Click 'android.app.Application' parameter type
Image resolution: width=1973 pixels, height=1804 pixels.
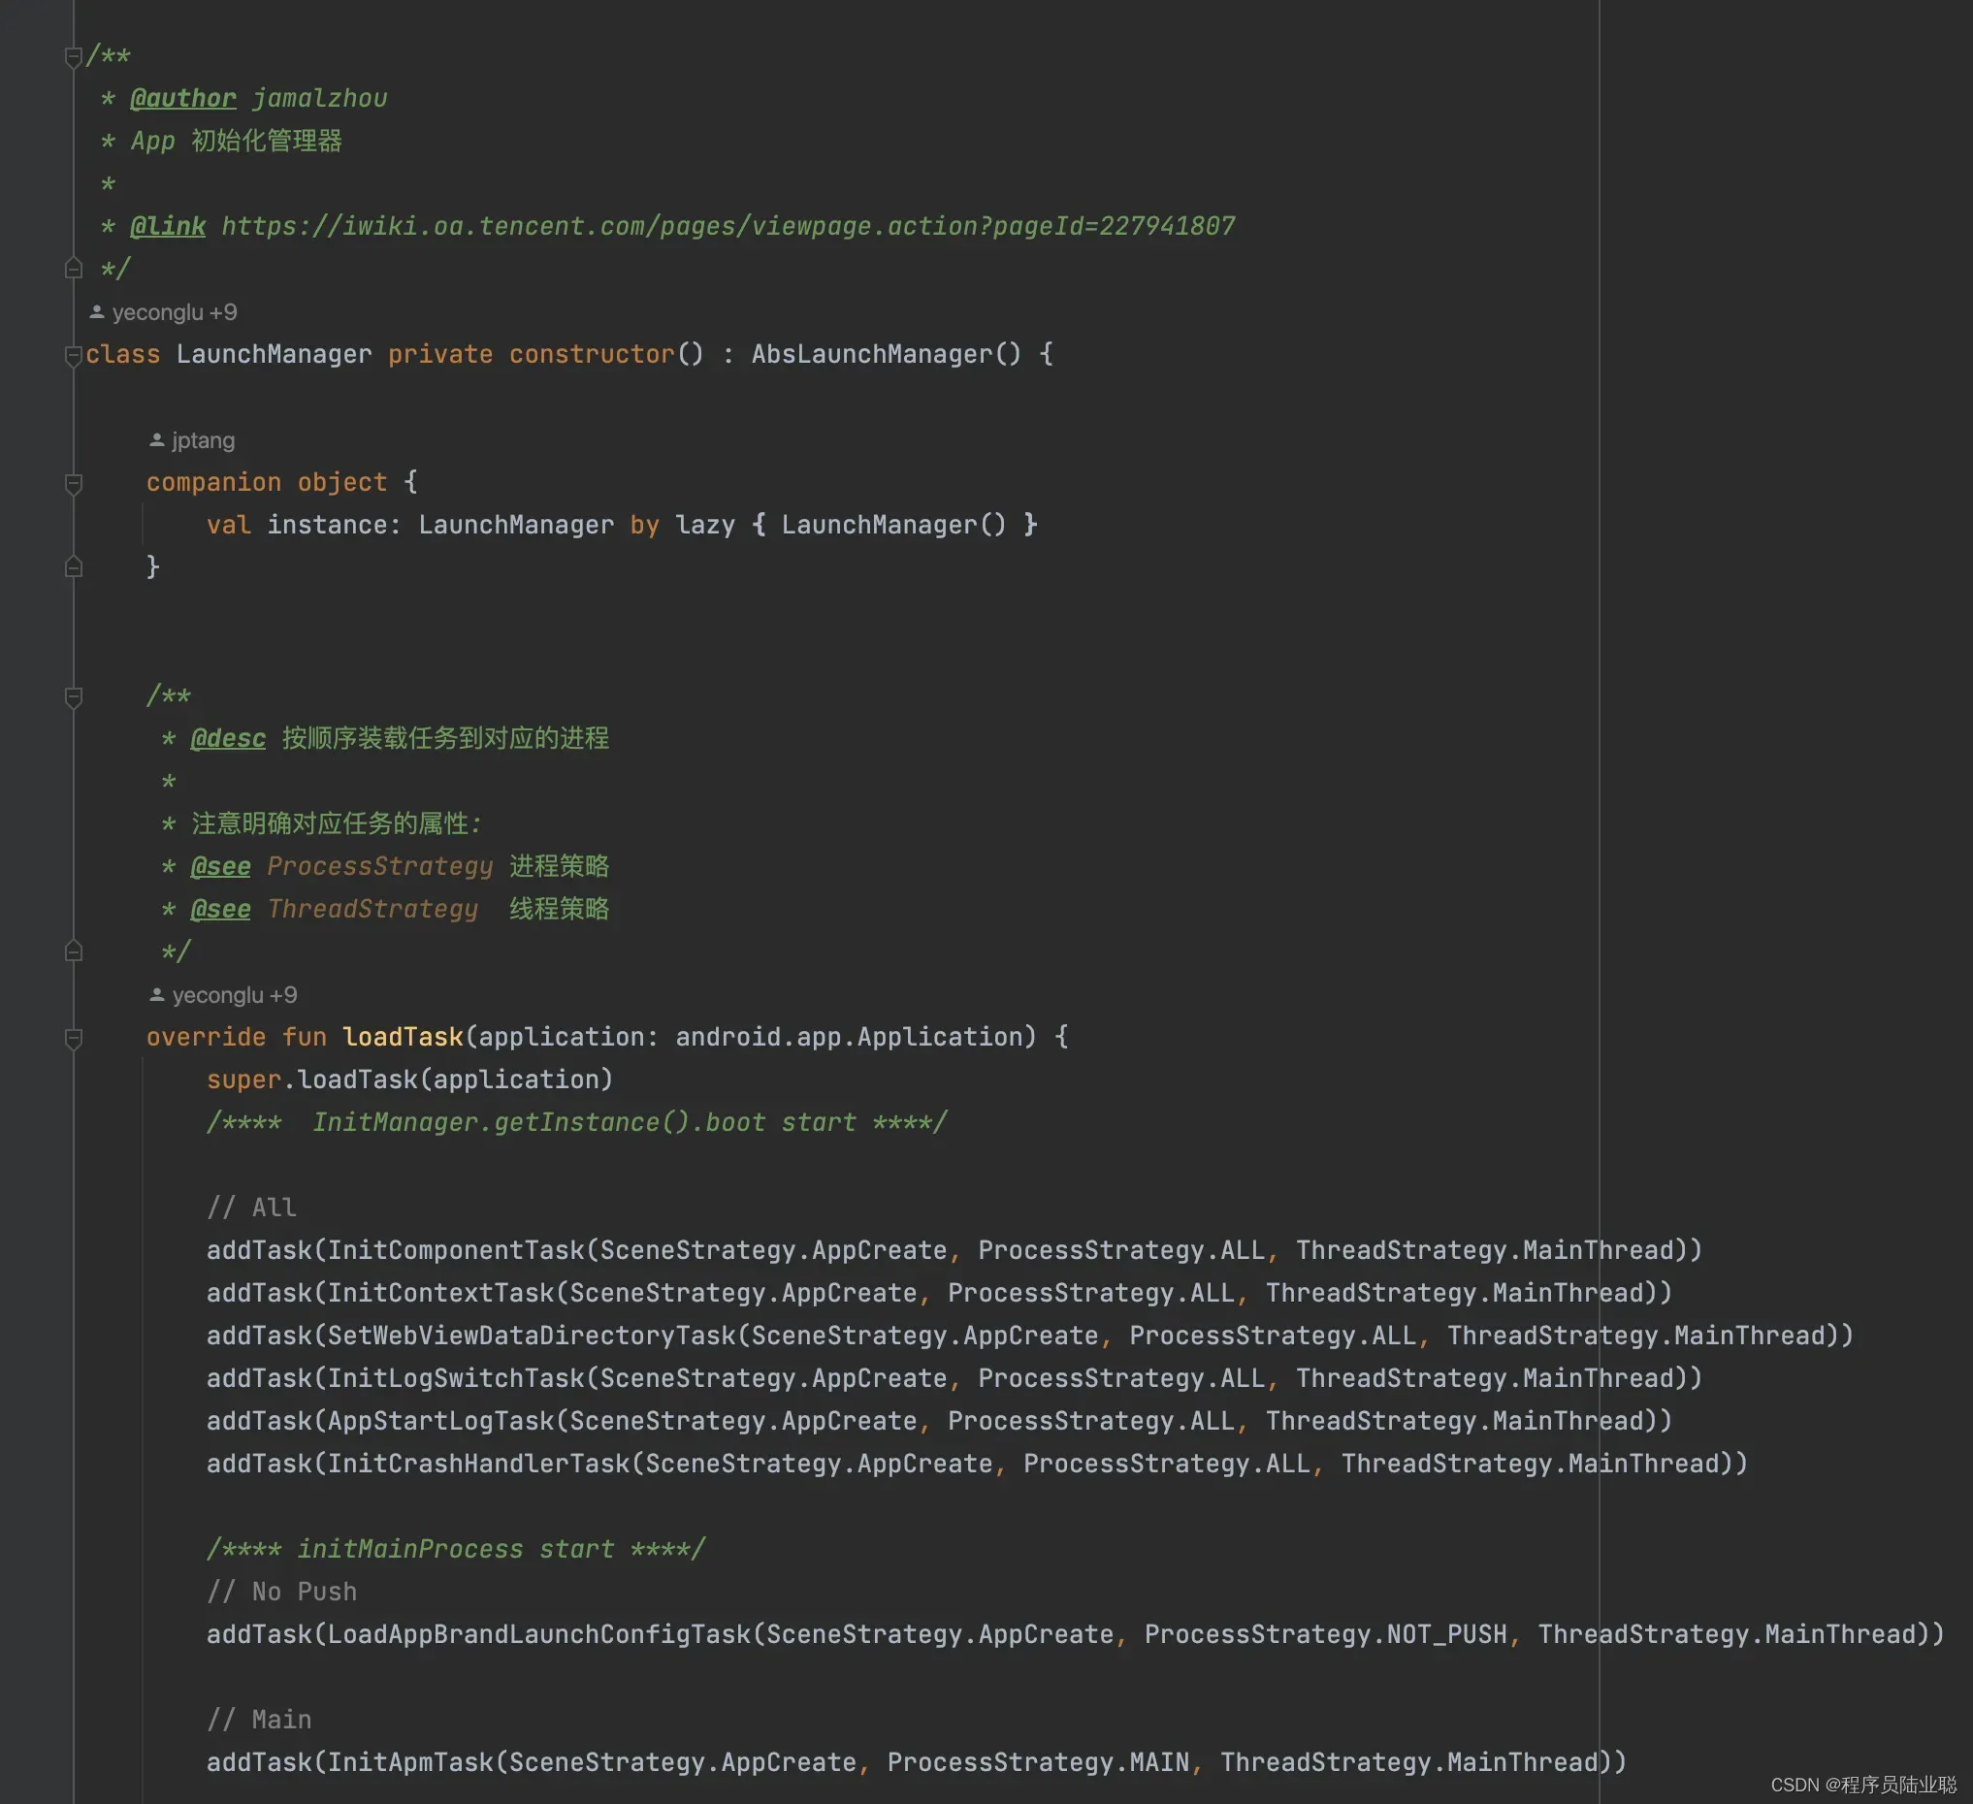(849, 1037)
